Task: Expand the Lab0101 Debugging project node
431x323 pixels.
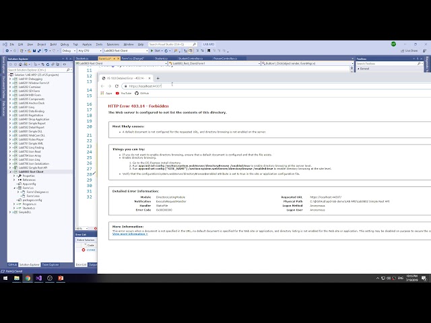Action: 11,79
